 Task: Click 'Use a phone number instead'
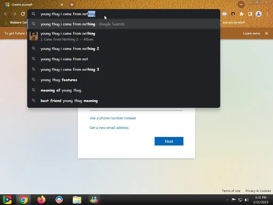[x=113, y=118]
